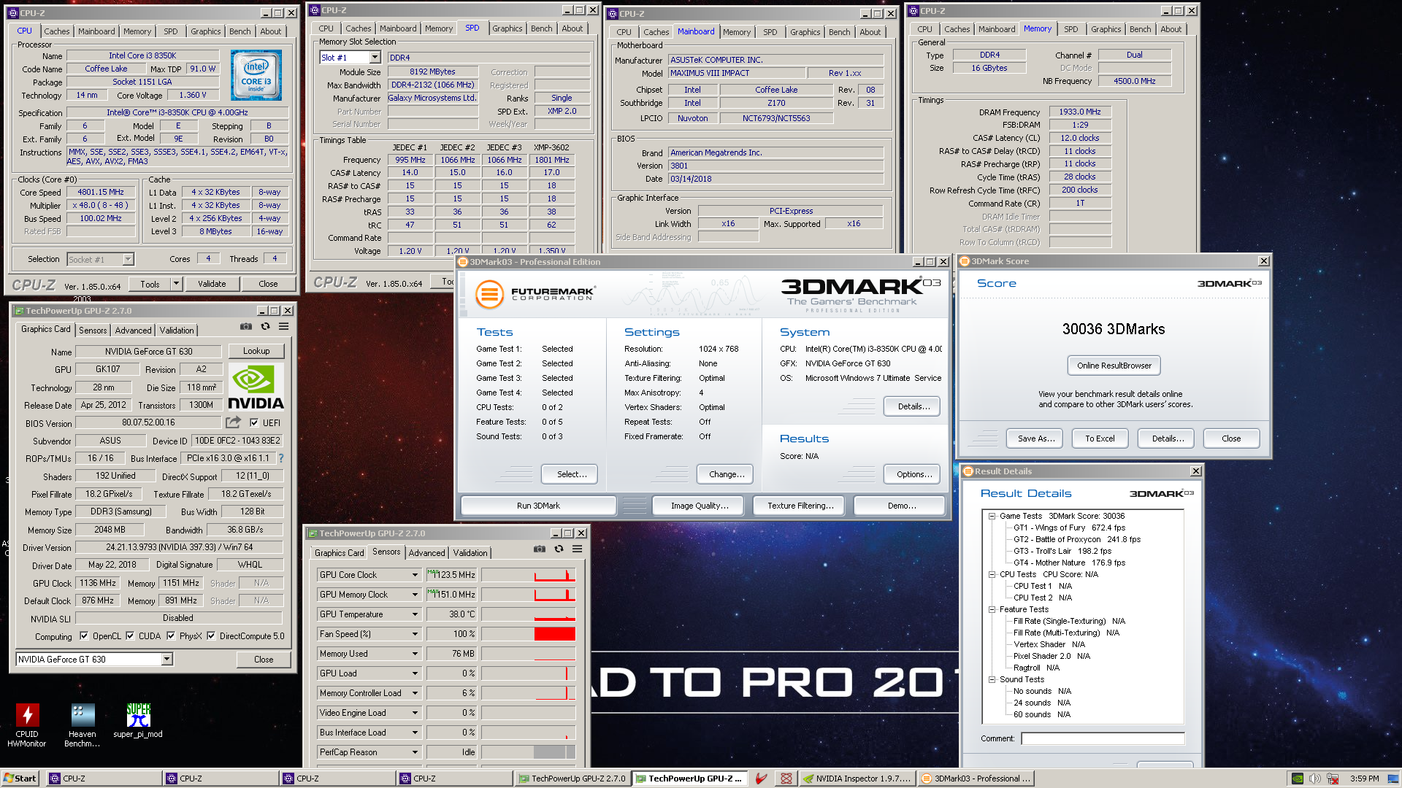Click Lookup button in GPU-Z
This screenshot has width=1402, height=788.
[x=256, y=351]
